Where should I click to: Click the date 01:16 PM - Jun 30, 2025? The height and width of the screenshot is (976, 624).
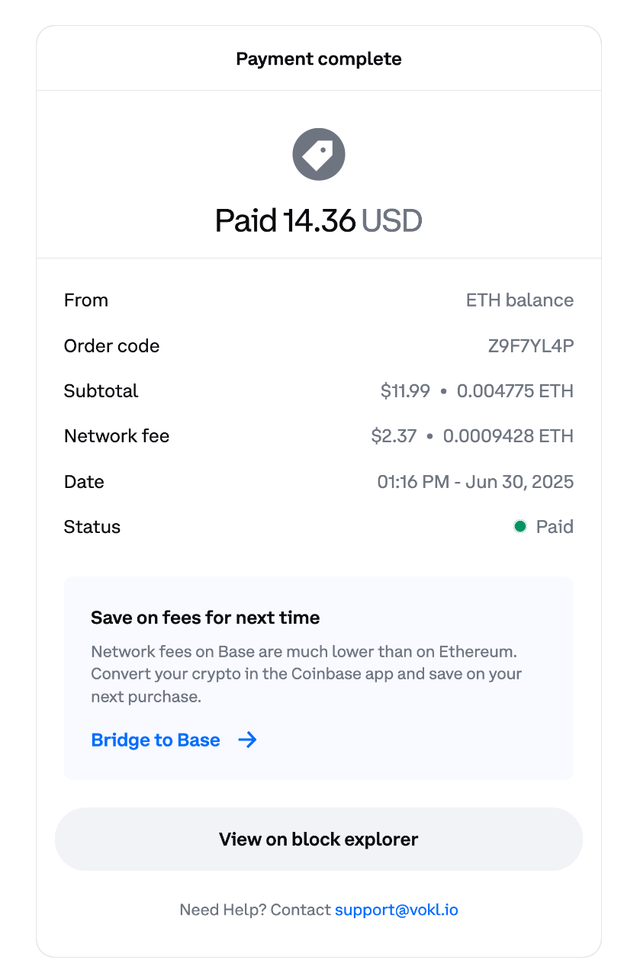(475, 482)
